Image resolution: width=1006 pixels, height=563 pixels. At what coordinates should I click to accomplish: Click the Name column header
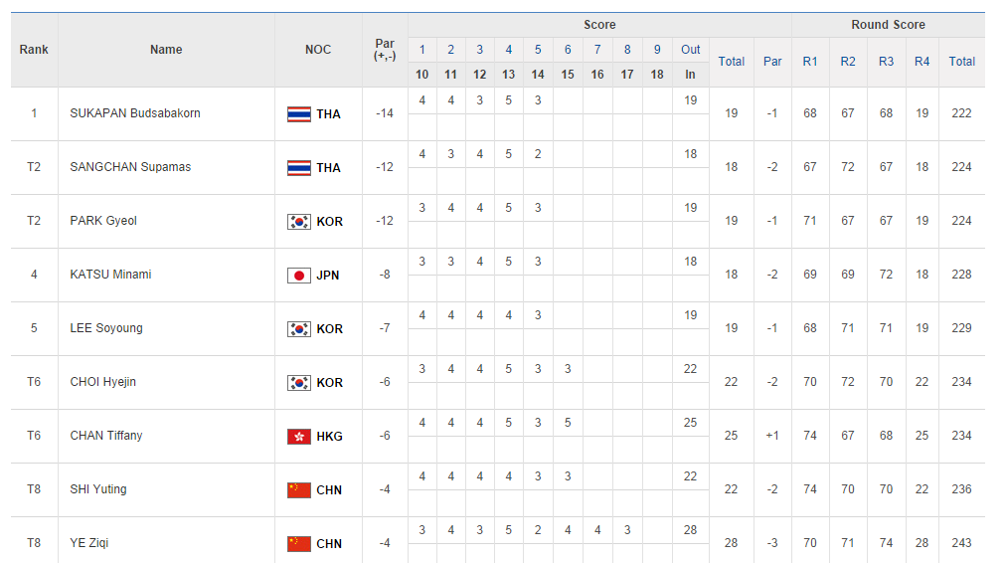[x=166, y=50]
